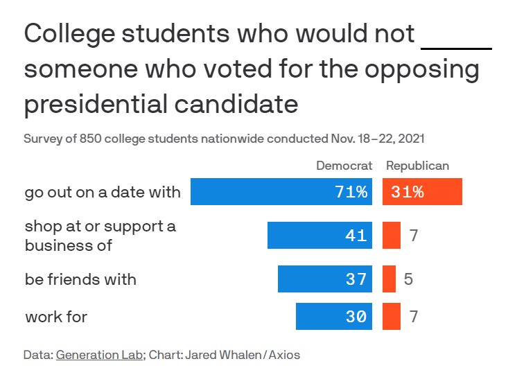Click the orange Republican bar for business support
The height and width of the screenshot is (377, 508).
tap(392, 236)
